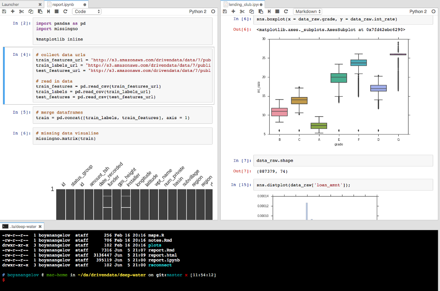Viewport: 440px width, 291px height.
Task: Open the Markdown cell type dropdown
Action: point(308,11)
